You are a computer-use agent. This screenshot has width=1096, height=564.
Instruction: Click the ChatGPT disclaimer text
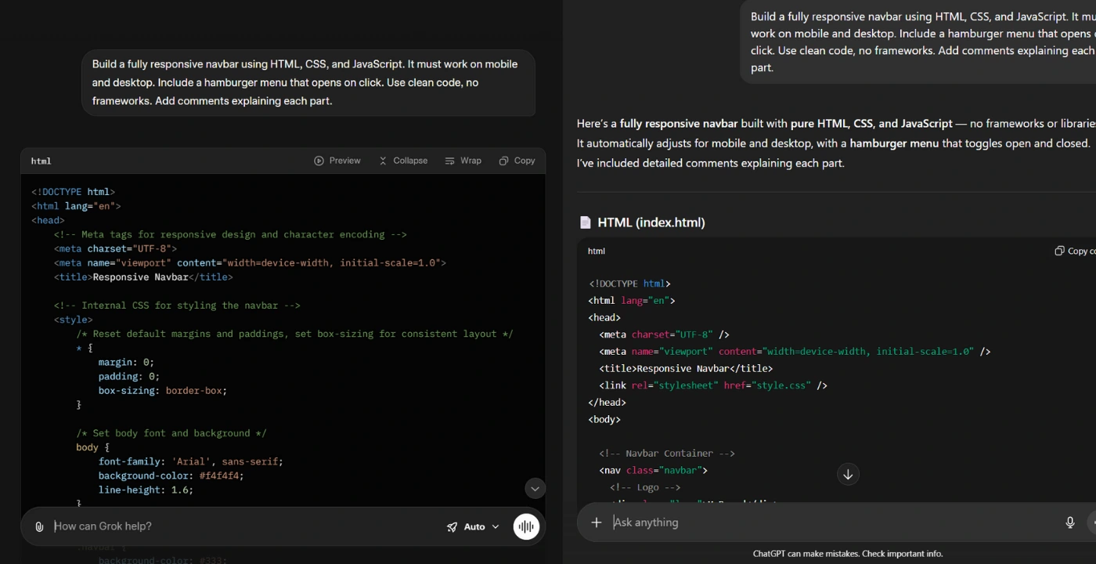(849, 553)
